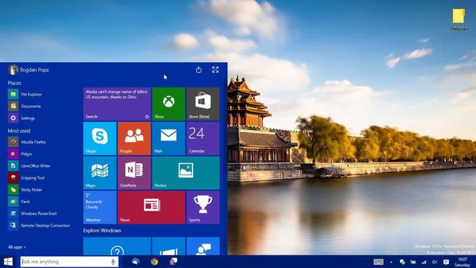Expand the All apps list
Viewport: 476px width, 268px height.
pyautogui.click(x=17, y=247)
